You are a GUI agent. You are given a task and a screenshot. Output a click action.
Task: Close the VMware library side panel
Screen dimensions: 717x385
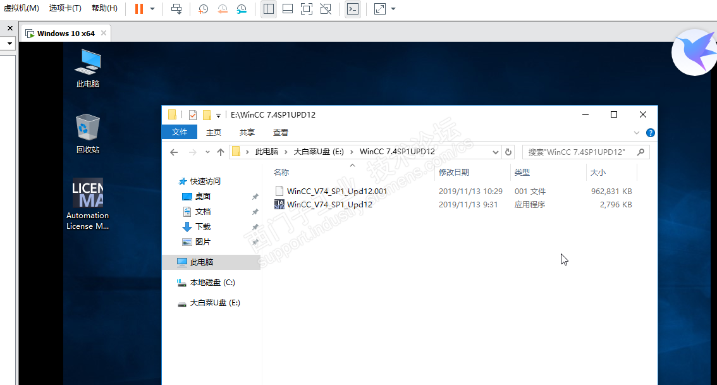coord(10,28)
